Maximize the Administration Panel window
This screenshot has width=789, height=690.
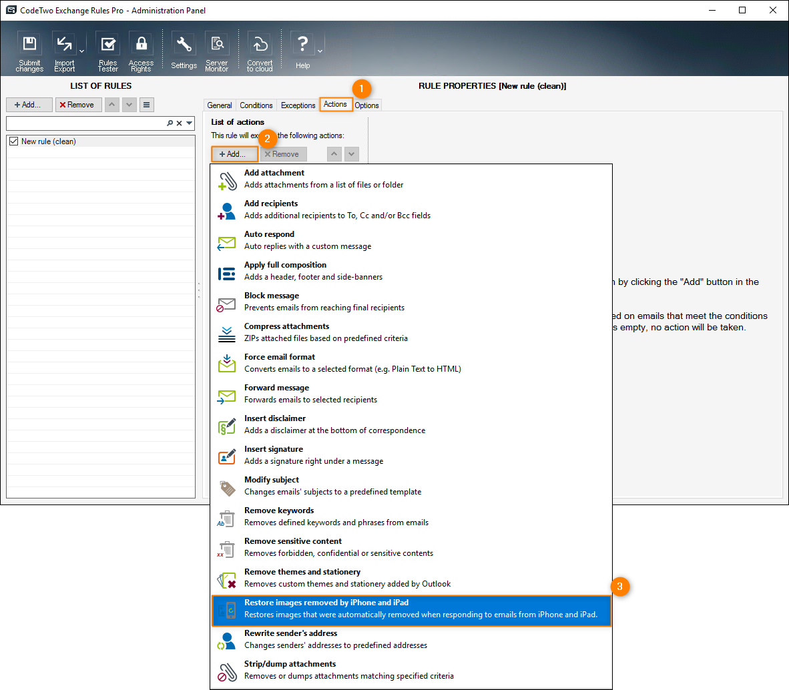pyautogui.click(x=742, y=10)
